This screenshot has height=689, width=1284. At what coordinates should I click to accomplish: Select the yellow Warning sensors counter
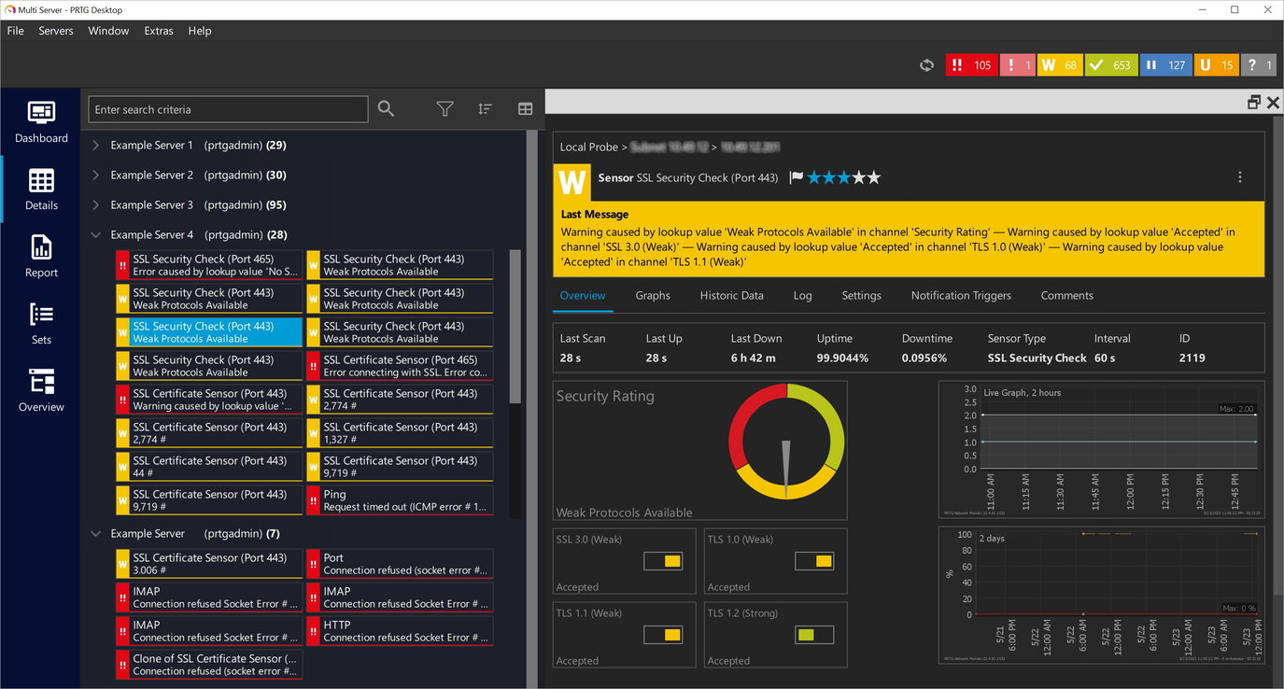[1059, 64]
